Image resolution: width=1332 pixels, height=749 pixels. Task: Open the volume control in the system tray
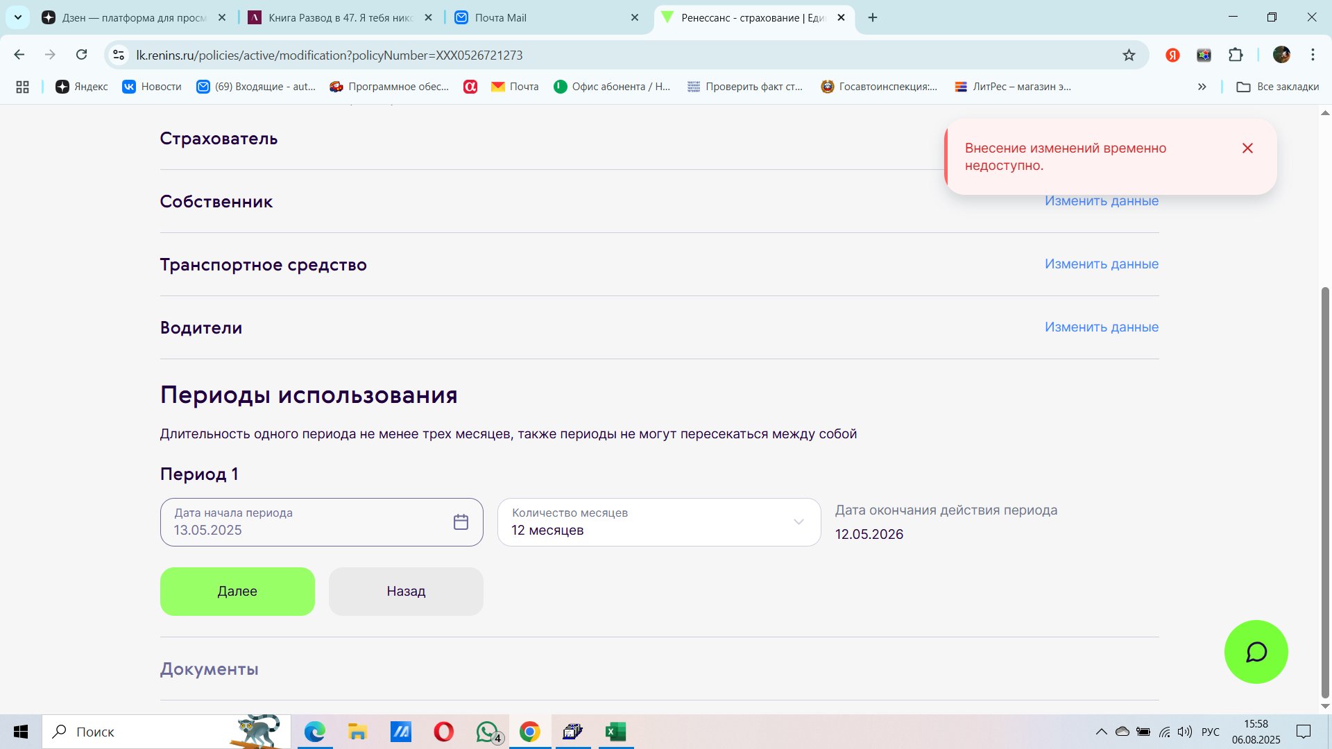(1185, 732)
